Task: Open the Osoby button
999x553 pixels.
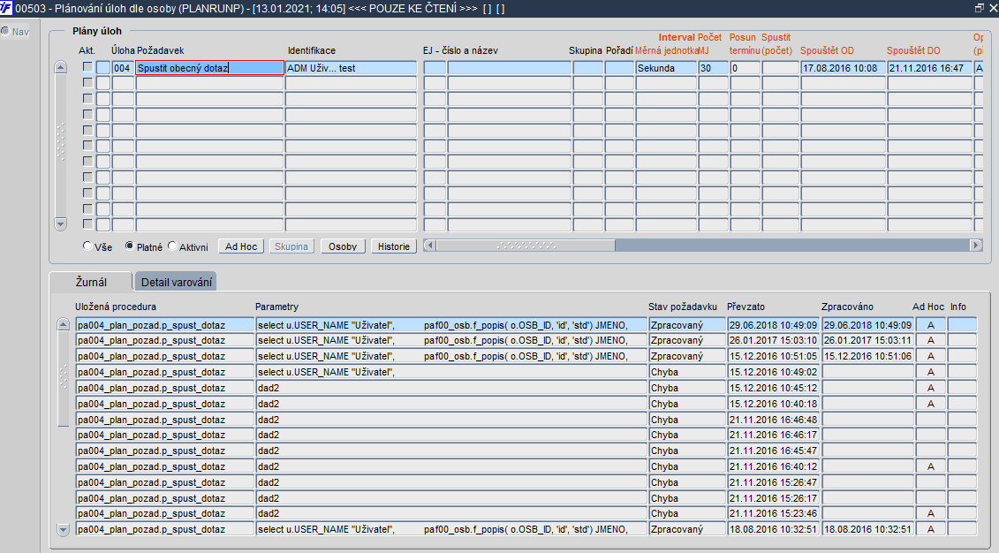Action: click(x=343, y=246)
